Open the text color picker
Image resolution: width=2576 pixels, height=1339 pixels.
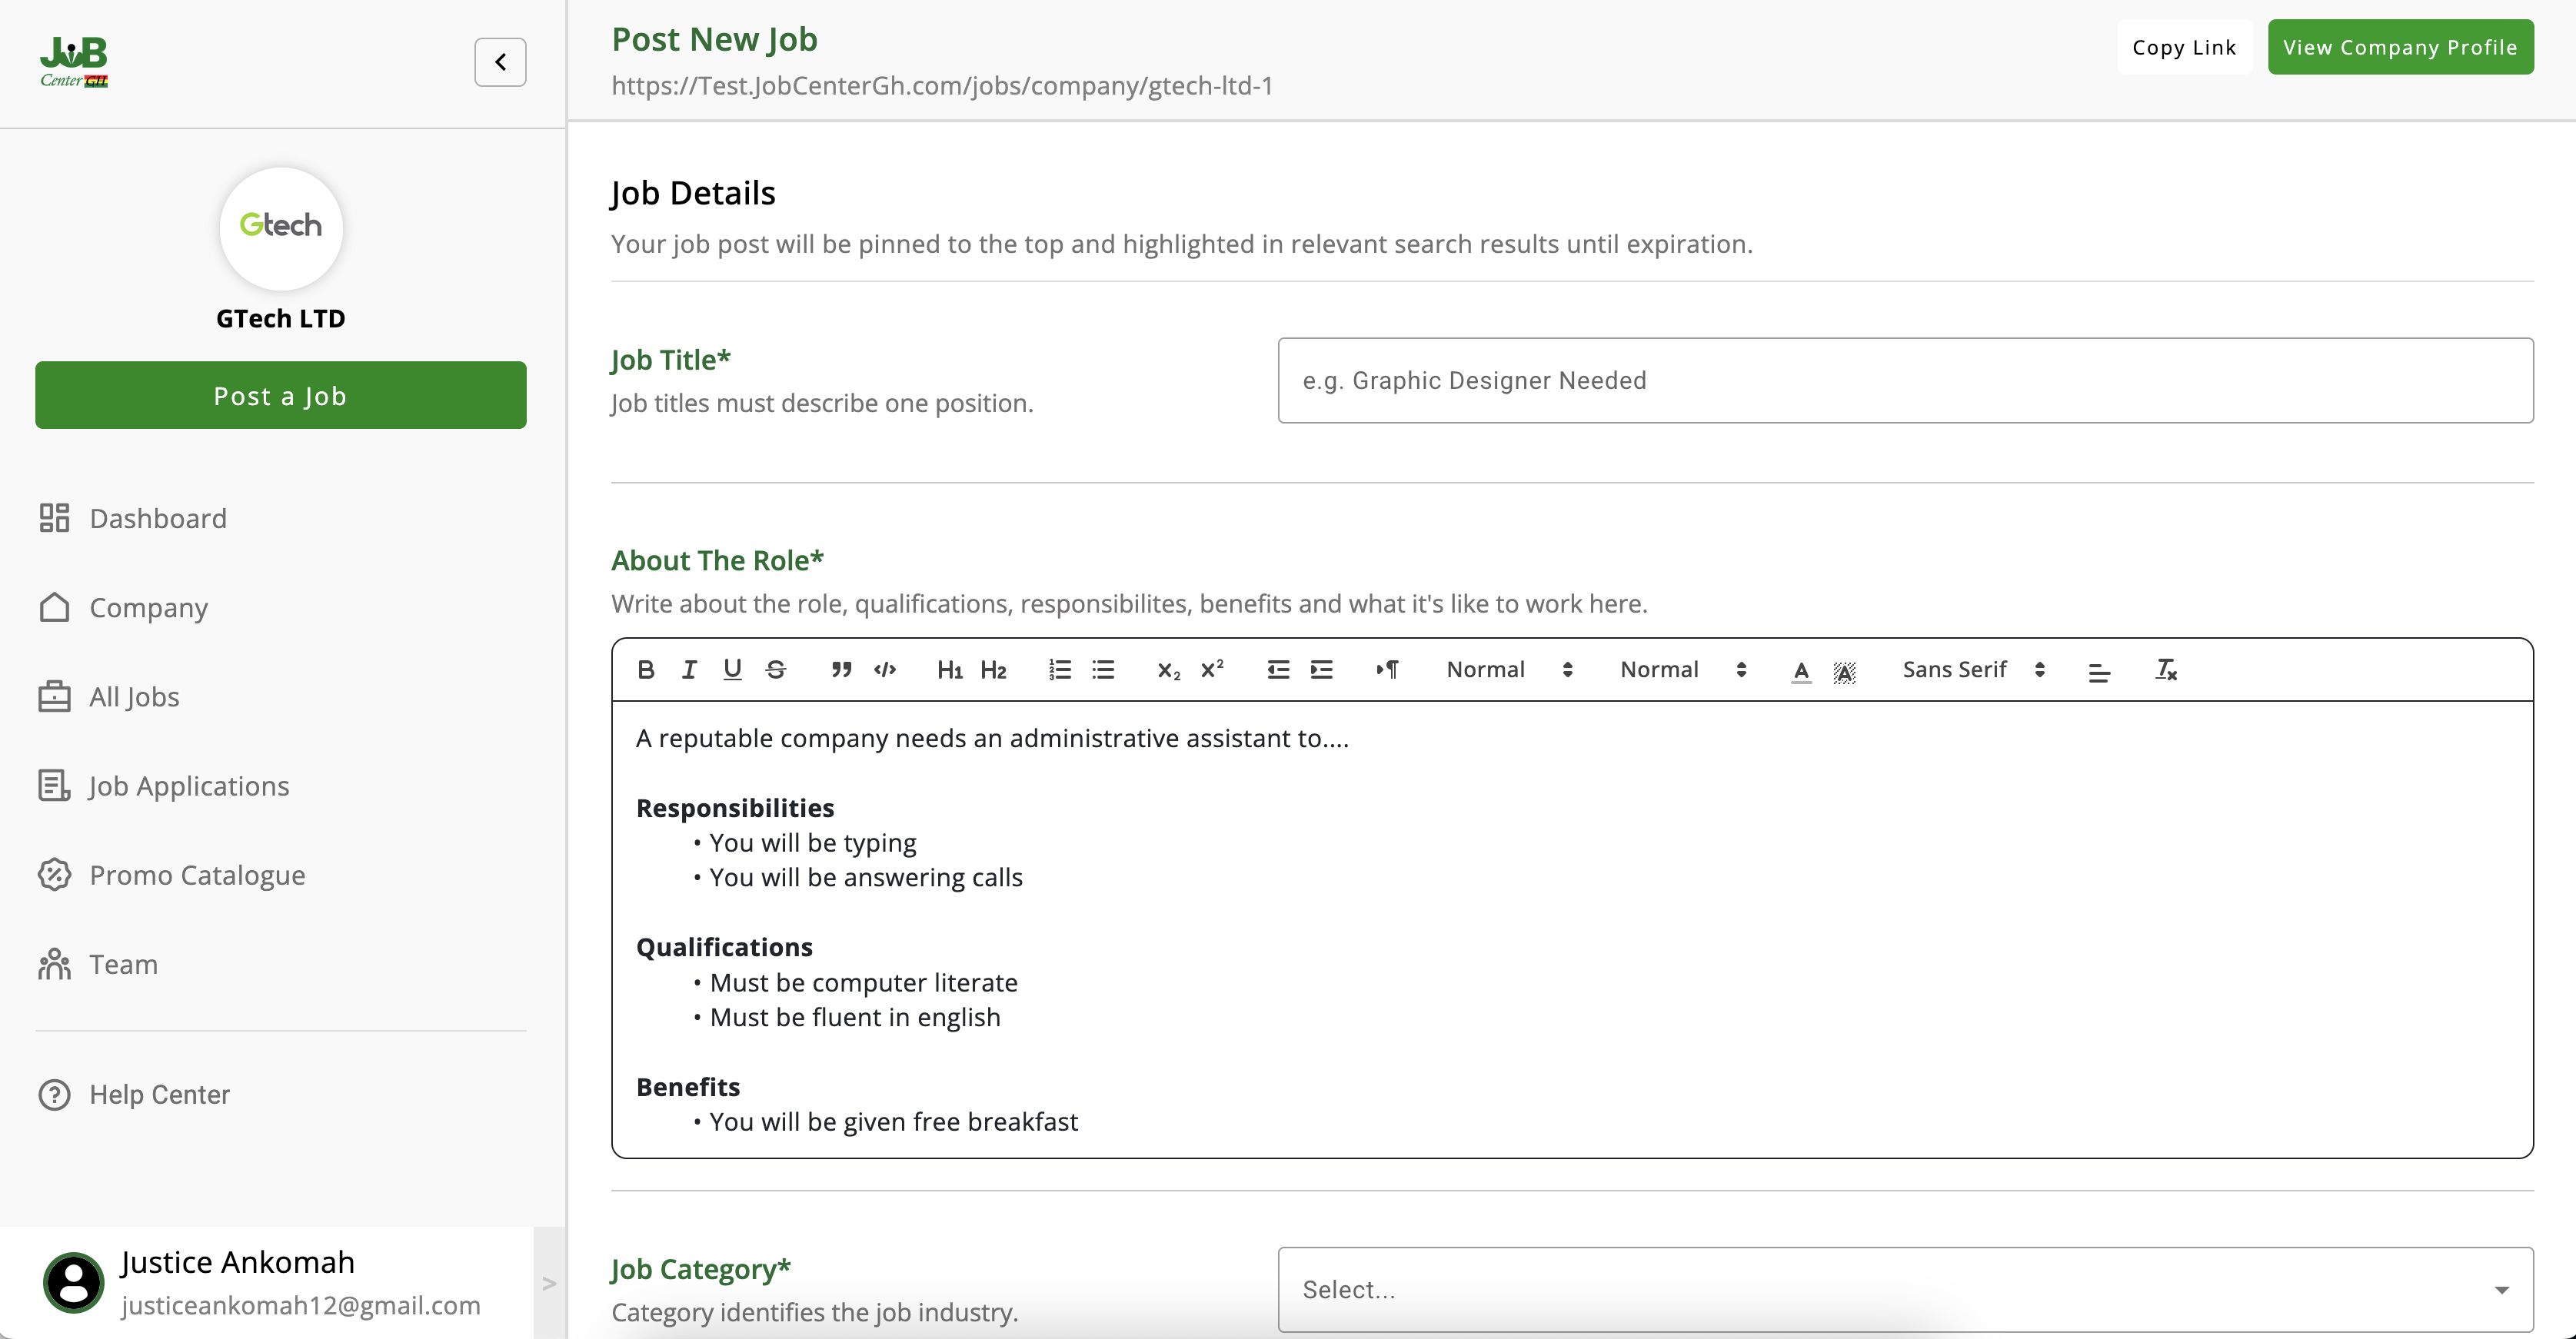pos(1800,670)
